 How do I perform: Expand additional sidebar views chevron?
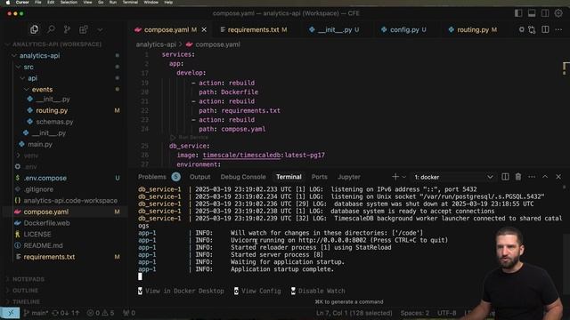click(x=100, y=29)
